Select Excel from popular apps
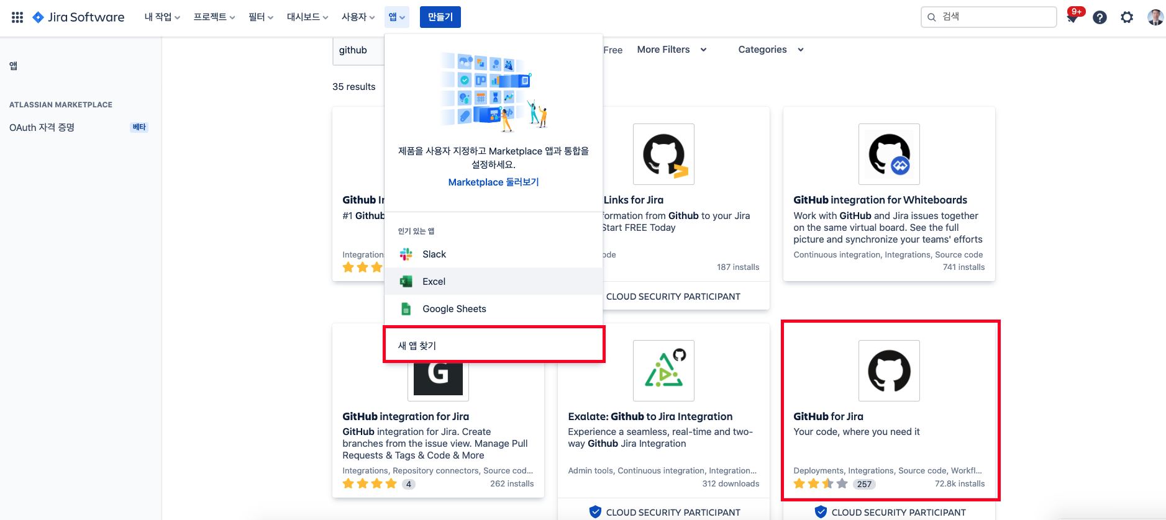 click(493, 281)
